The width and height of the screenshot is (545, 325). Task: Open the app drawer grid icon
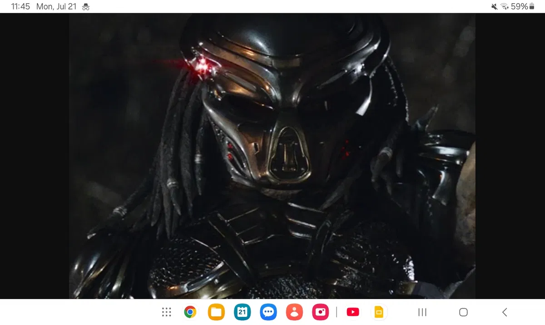(167, 312)
